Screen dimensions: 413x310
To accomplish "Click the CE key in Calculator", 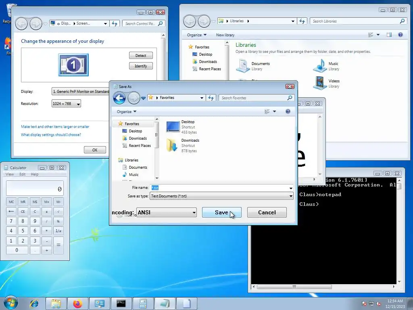I will (23, 212).
